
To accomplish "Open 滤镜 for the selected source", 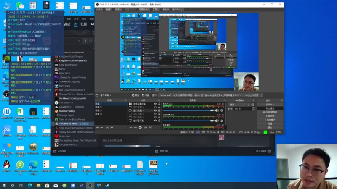I will [x=145, y=95].
